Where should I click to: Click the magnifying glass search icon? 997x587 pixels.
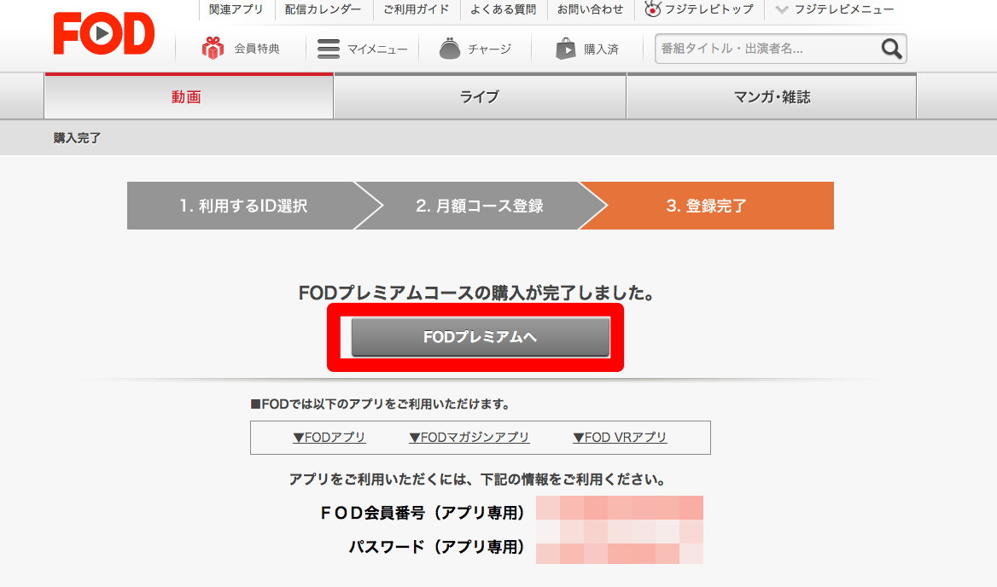(891, 49)
